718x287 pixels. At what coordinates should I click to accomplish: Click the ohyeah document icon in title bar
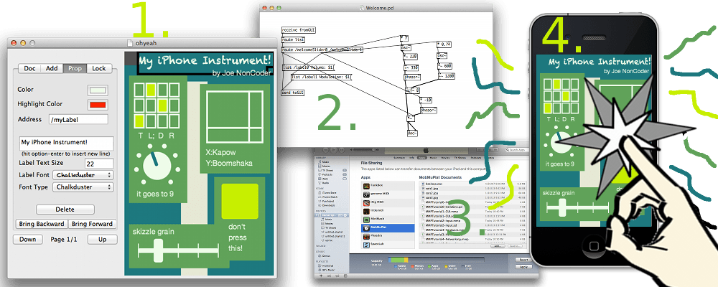pyautogui.click(x=131, y=42)
